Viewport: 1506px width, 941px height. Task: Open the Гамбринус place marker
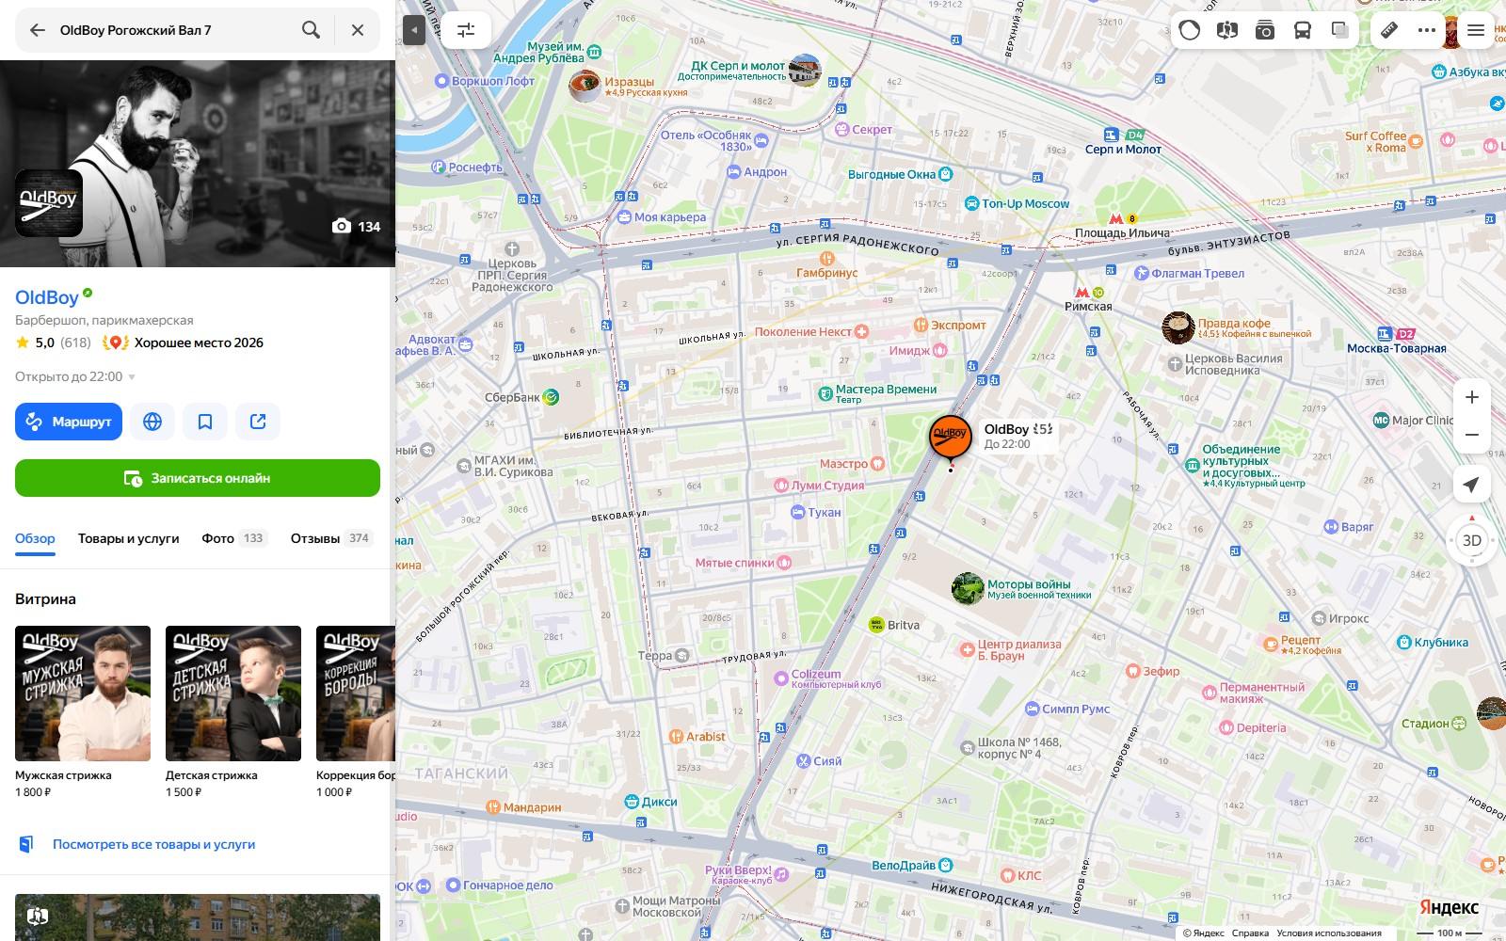pos(827,258)
